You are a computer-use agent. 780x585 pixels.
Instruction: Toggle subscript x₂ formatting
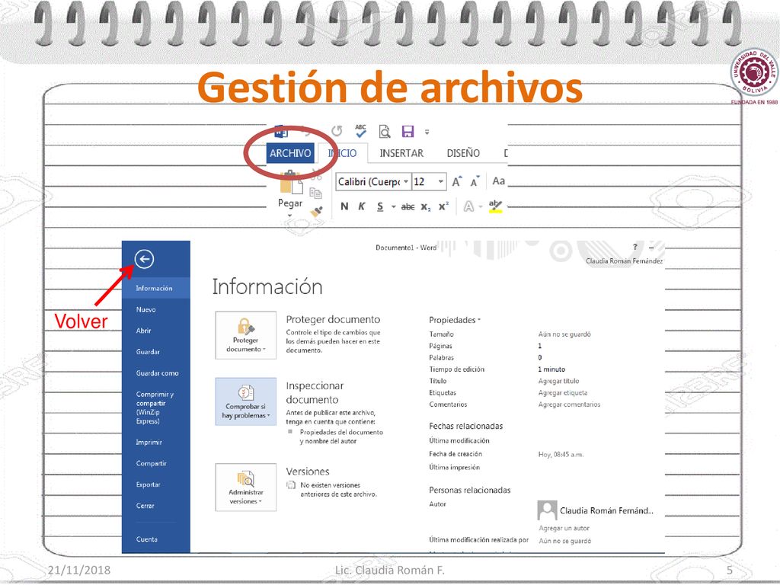(x=426, y=207)
